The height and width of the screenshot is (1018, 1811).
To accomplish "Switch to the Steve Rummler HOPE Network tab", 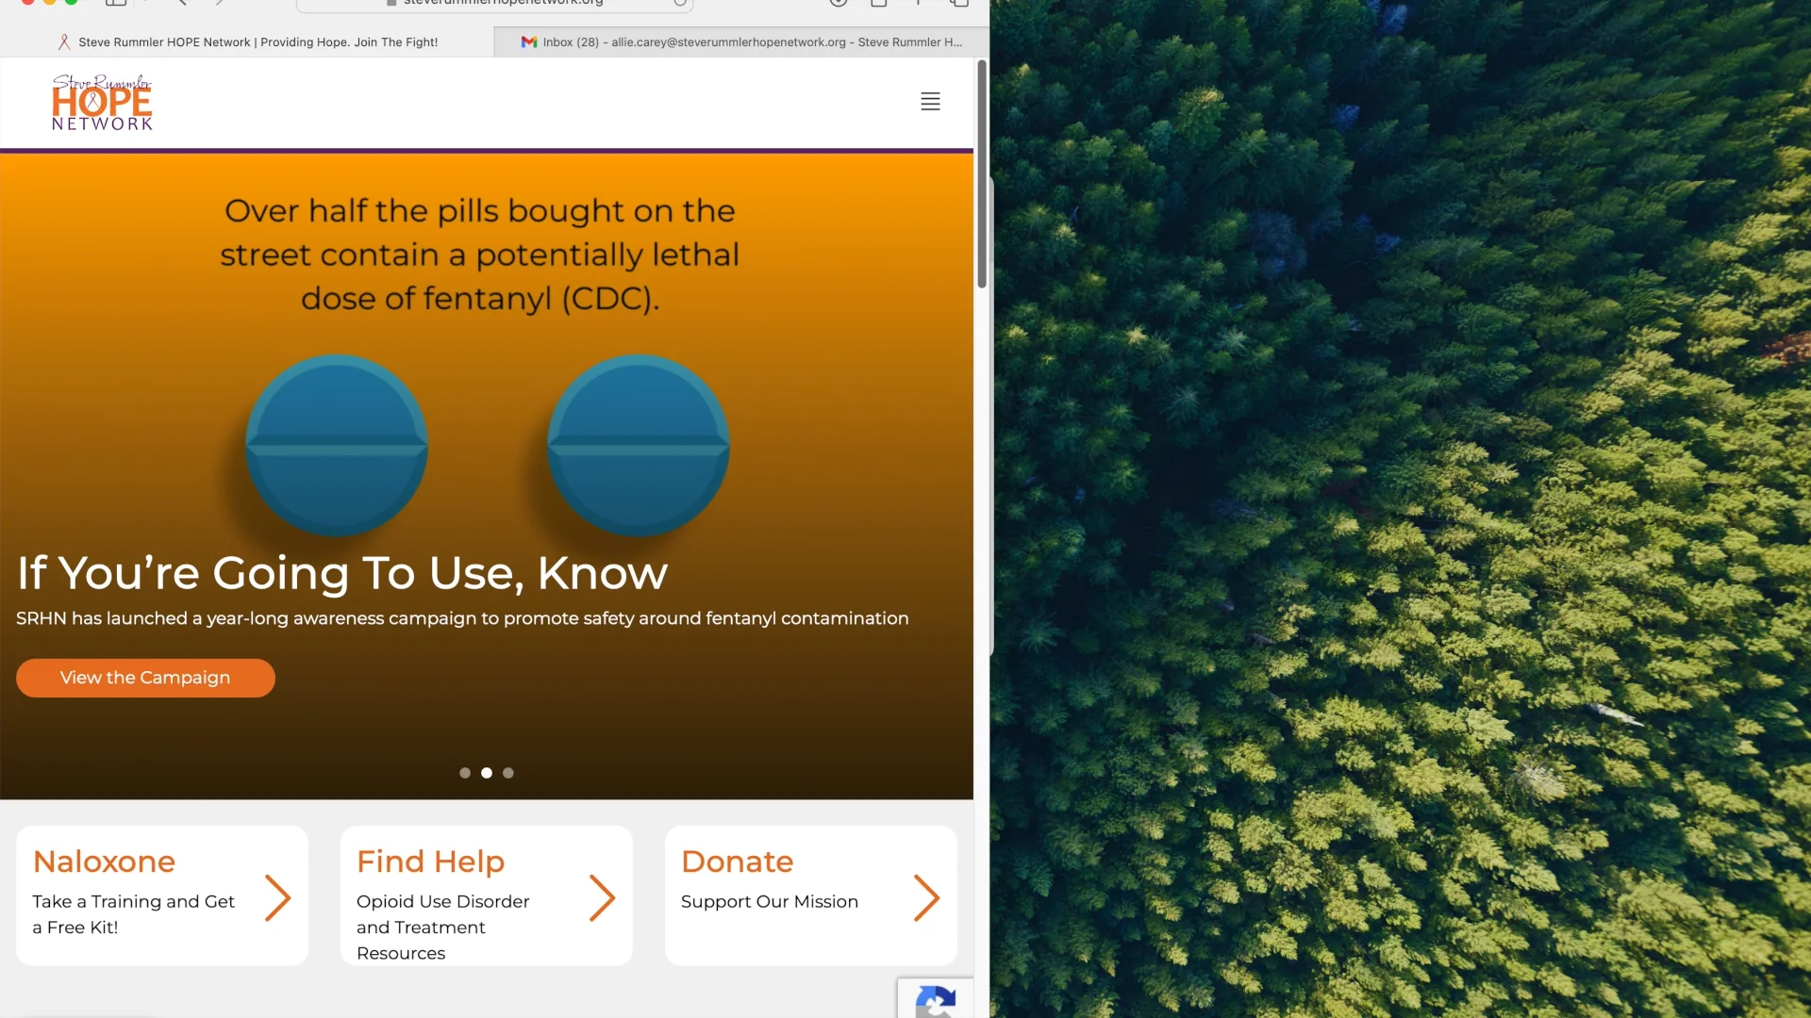I will click(x=247, y=42).
